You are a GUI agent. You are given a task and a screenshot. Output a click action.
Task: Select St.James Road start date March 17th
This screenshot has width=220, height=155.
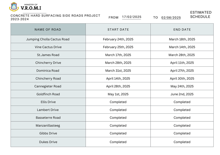(x=118, y=55)
